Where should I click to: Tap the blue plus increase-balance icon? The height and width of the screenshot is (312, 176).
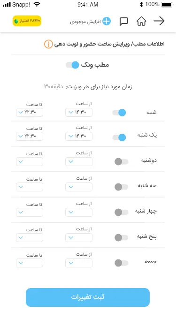click(107, 21)
